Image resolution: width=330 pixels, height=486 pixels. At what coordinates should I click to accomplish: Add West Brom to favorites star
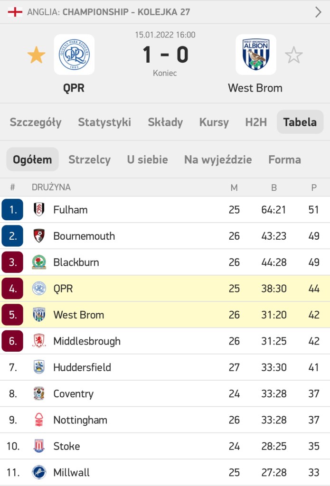click(293, 56)
